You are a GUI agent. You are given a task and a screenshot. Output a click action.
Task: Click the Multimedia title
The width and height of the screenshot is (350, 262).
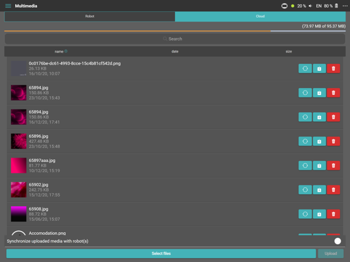[x=26, y=6]
